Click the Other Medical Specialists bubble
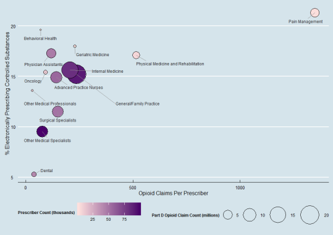The image size is (333, 235). point(42,132)
